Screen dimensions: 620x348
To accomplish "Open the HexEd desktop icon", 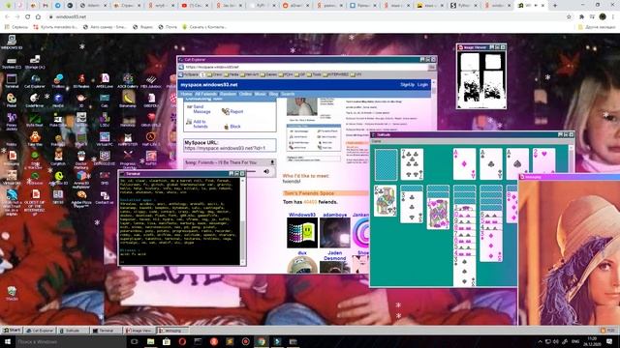I will [58, 101].
